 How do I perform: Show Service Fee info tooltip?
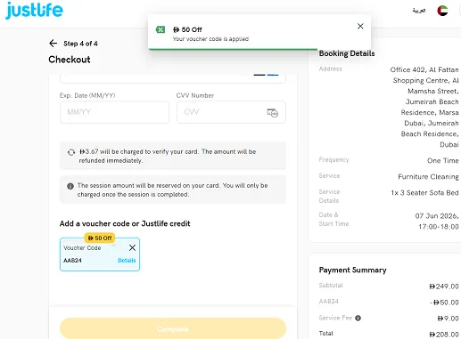point(358,318)
